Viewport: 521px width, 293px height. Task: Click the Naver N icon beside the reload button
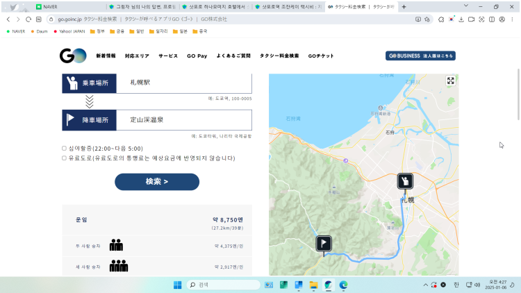(x=38, y=19)
